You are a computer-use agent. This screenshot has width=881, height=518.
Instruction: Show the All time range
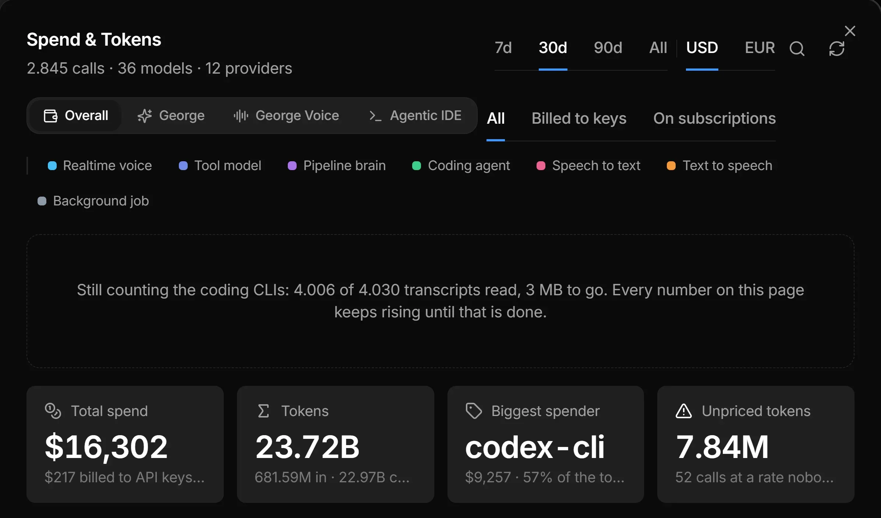click(x=658, y=48)
